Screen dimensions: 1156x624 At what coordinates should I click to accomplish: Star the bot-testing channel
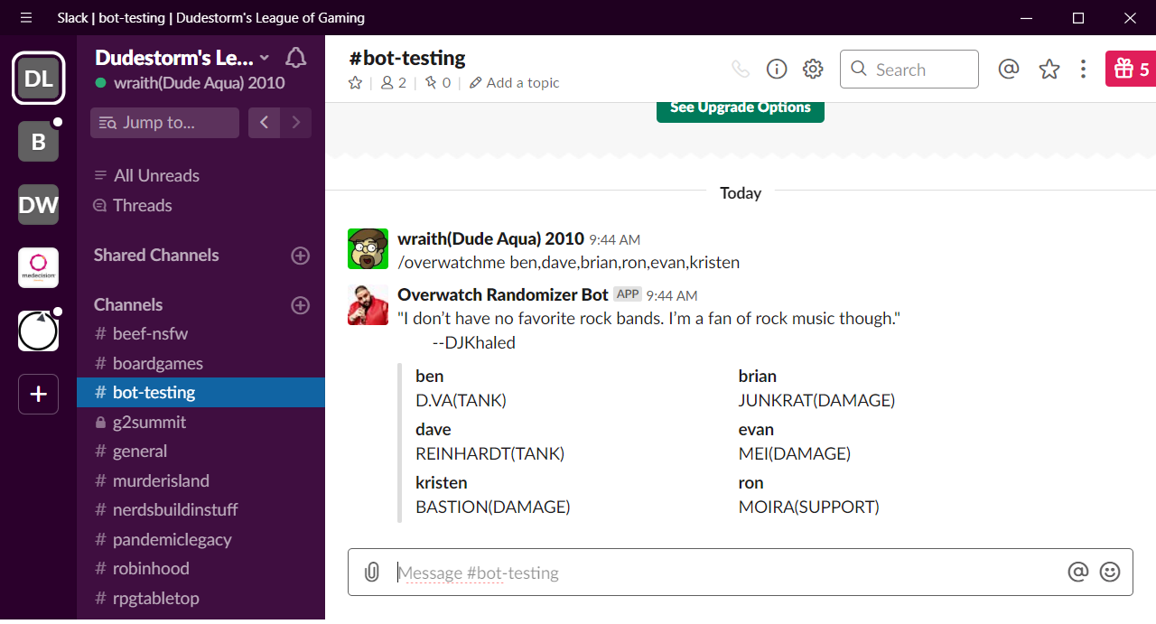[355, 82]
